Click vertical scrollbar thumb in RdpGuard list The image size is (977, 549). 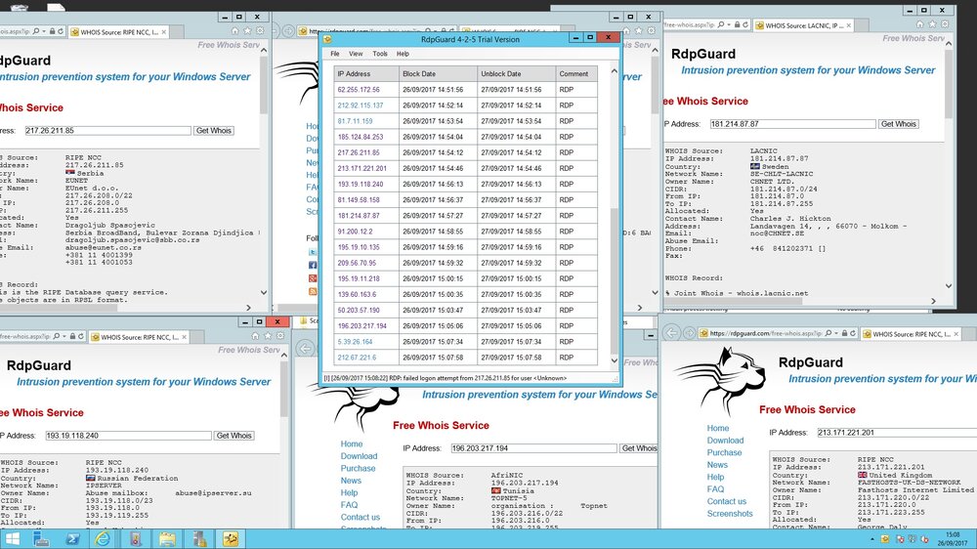(x=614, y=280)
